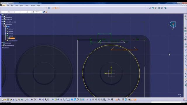The image size is (187, 105).
Task: Select the Constraints tree item
Action: [8, 43]
